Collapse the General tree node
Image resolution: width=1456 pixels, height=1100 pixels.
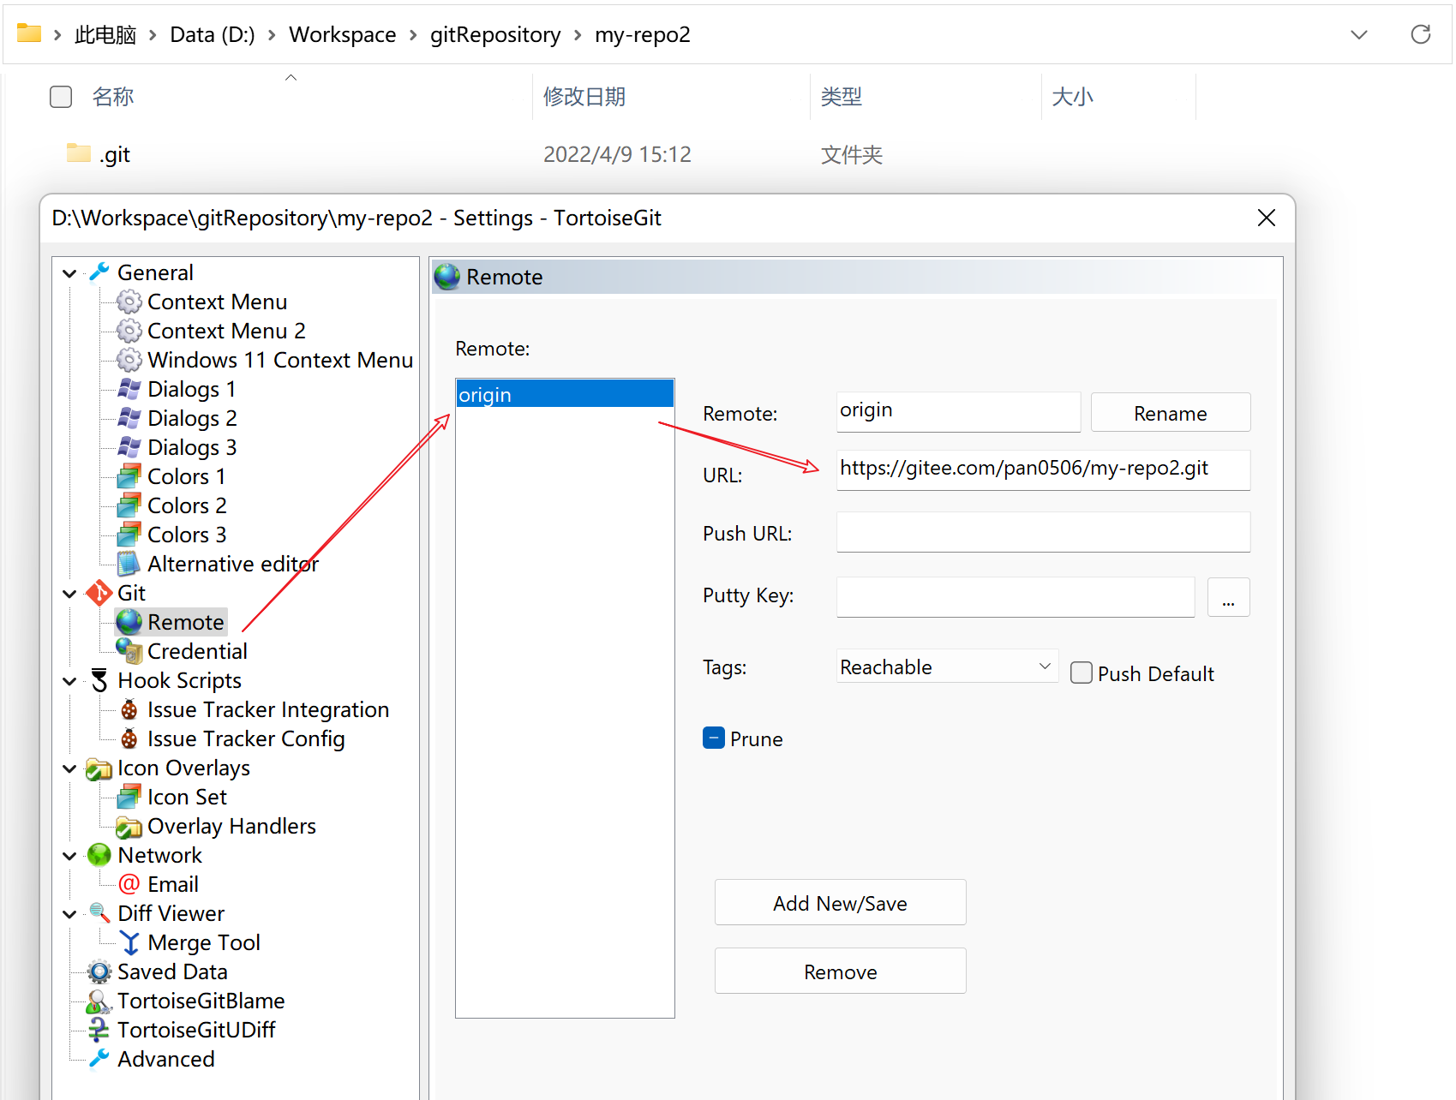click(x=69, y=273)
